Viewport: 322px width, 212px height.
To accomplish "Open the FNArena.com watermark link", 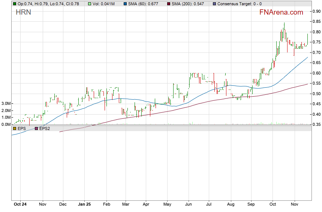I will [281, 12].
